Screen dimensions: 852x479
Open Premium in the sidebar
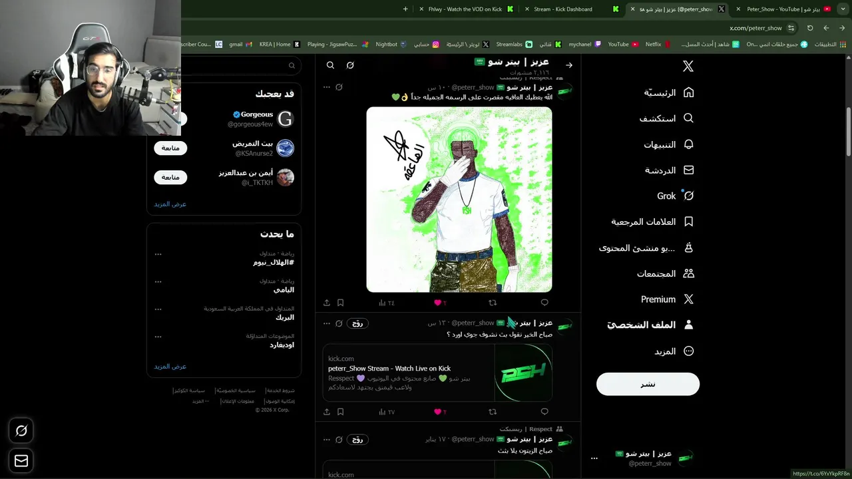click(668, 299)
